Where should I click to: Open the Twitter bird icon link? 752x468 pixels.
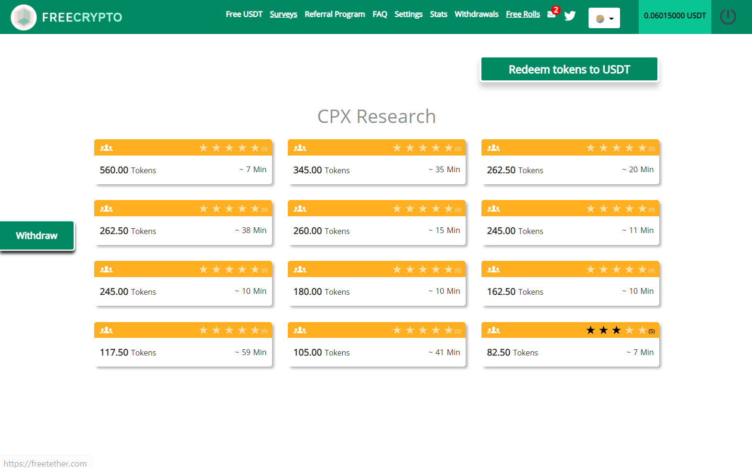coord(570,16)
